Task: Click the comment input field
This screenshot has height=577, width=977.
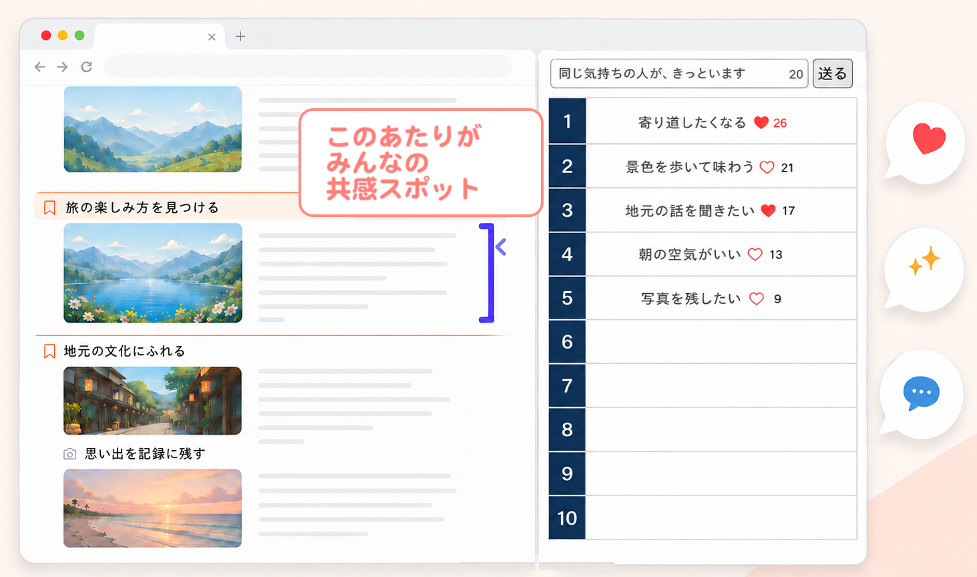Action: click(679, 73)
